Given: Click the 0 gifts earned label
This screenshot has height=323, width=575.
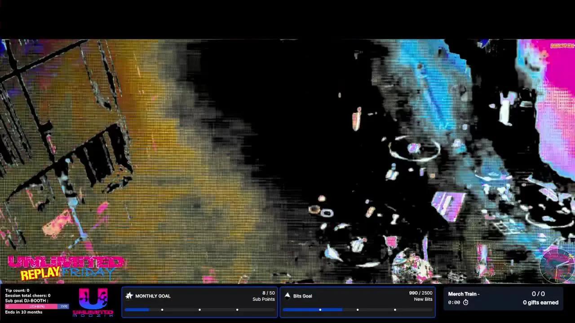Looking at the screenshot, I should click(540, 302).
